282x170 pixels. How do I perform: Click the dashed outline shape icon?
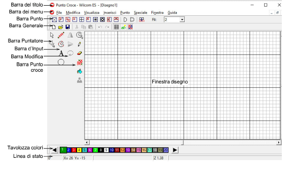[132, 20]
